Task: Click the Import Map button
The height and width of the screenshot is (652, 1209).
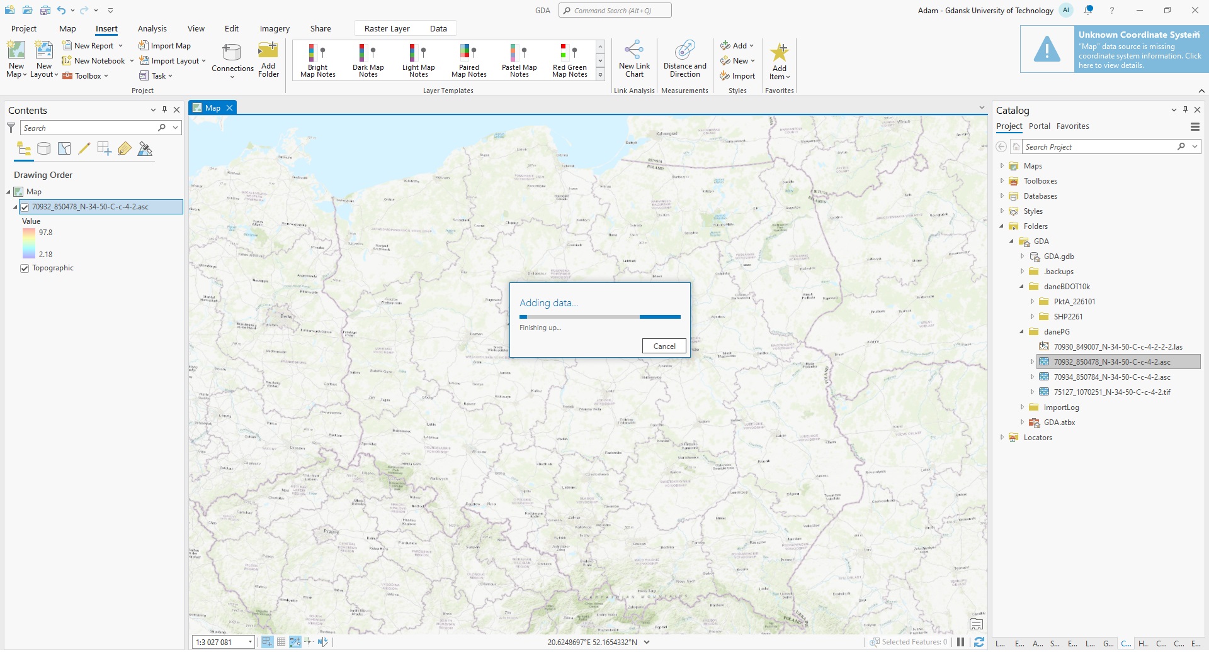Action: (x=165, y=46)
